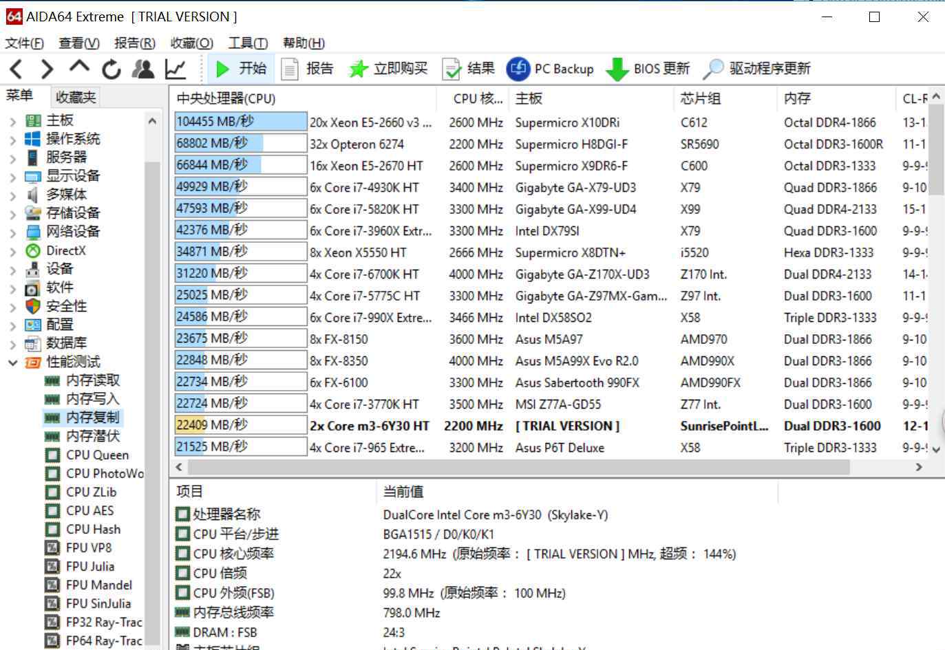Image resolution: width=945 pixels, height=650 pixels.
Task: Select CPU Hash benchmark
Action: [x=93, y=529]
